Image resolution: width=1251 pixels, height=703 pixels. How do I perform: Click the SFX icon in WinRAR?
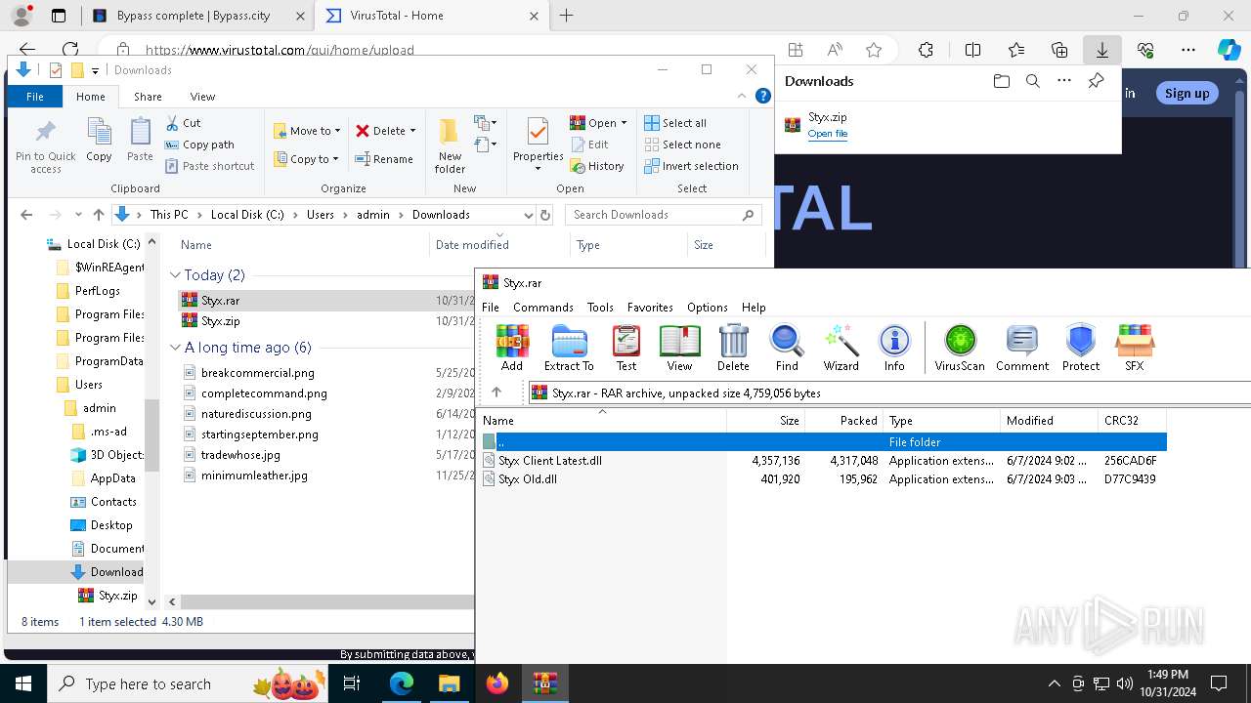click(x=1135, y=349)
